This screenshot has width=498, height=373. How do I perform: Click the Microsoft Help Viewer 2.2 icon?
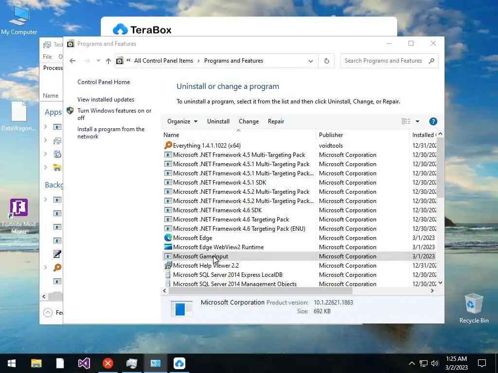click(168, 266)
